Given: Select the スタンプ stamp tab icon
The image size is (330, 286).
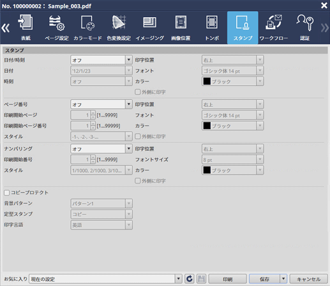Looking at the screenshot, I should [243, 27].
